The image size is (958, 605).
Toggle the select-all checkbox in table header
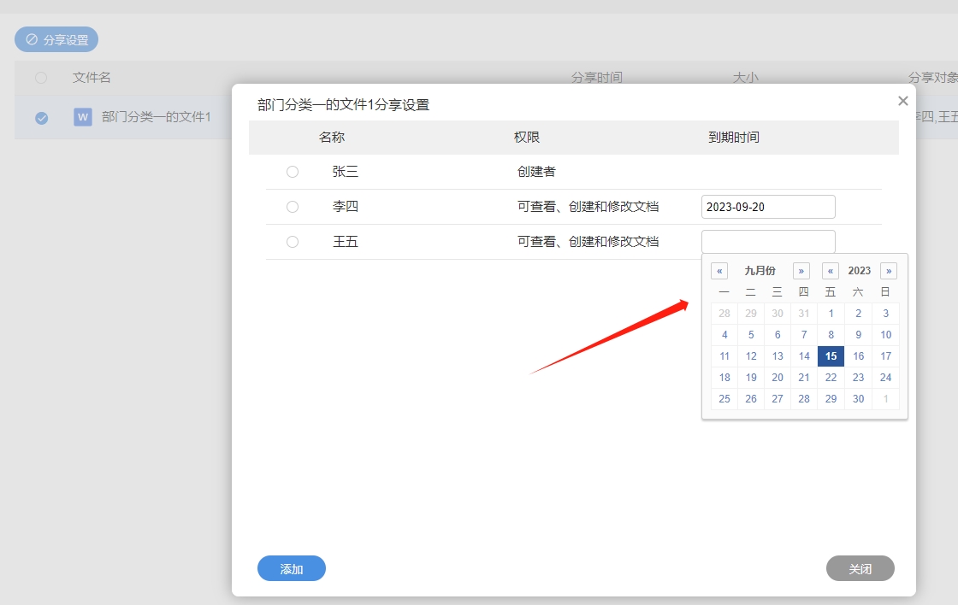tap(41, 78)
